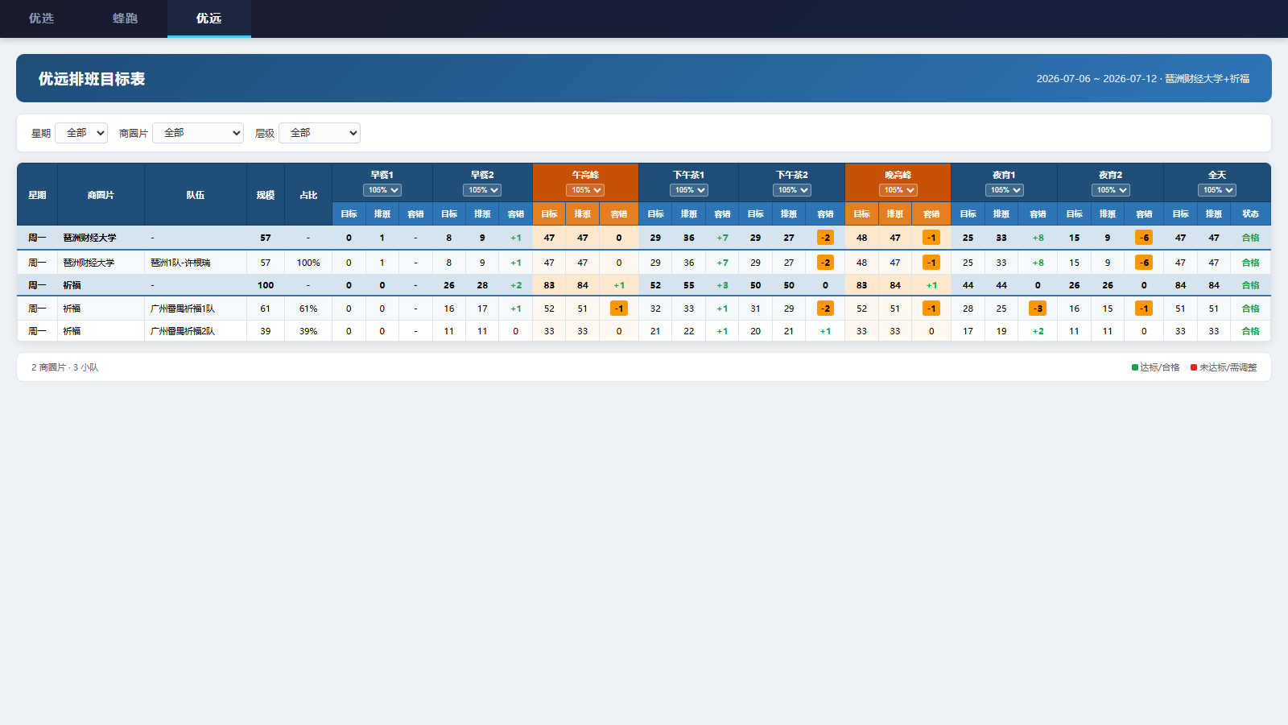Click the 规模 column header
This screenshot has width=1288, height=725.
tap(266, 195)
